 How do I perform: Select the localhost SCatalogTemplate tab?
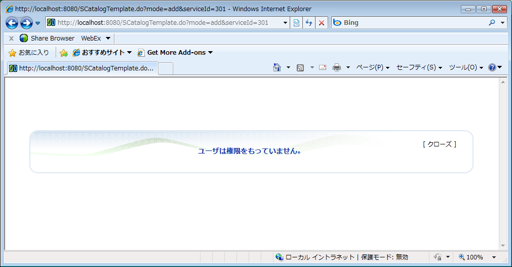tap(83, 68)
